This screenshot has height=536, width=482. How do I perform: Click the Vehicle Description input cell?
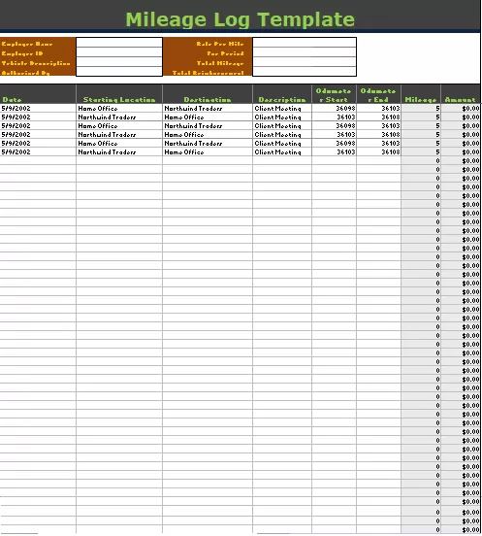click(x=119, y=61)
